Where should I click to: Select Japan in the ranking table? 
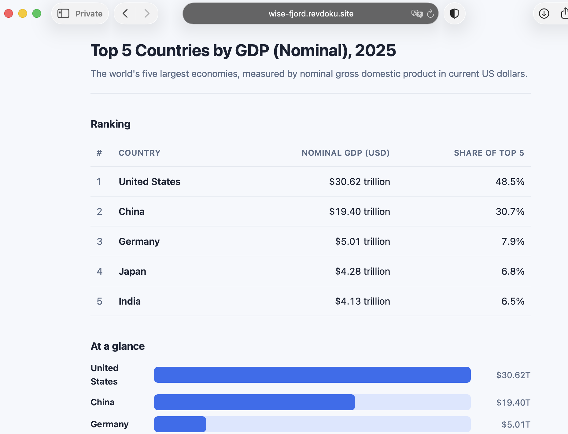point(132,271)
